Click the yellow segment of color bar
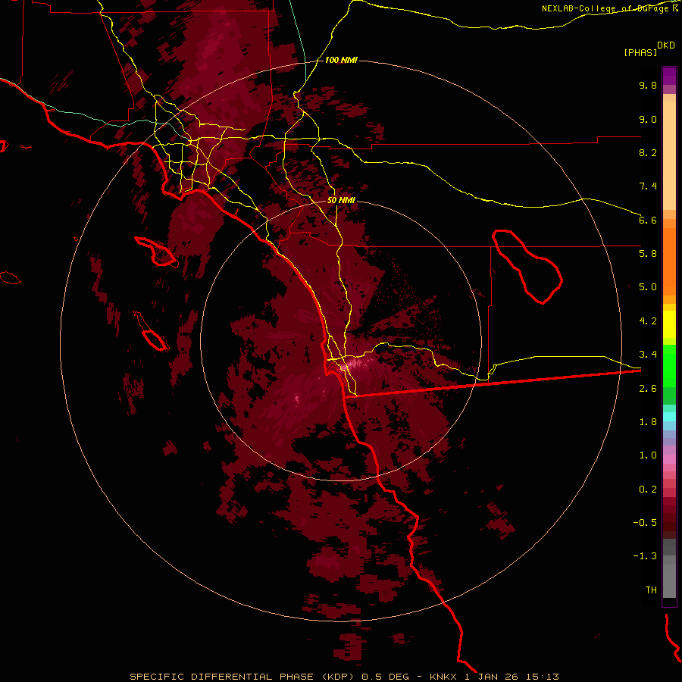The image size is (682, 682). pyautogui.click(x=669, y=324)
